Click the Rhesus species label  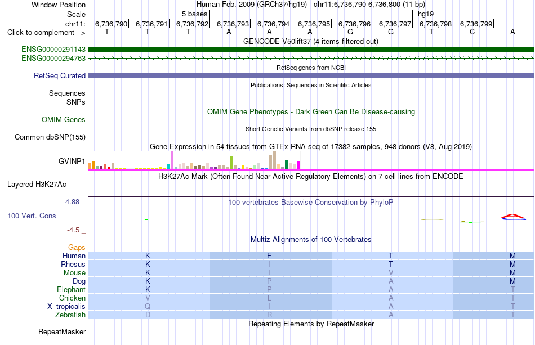[x=73, y=264]
